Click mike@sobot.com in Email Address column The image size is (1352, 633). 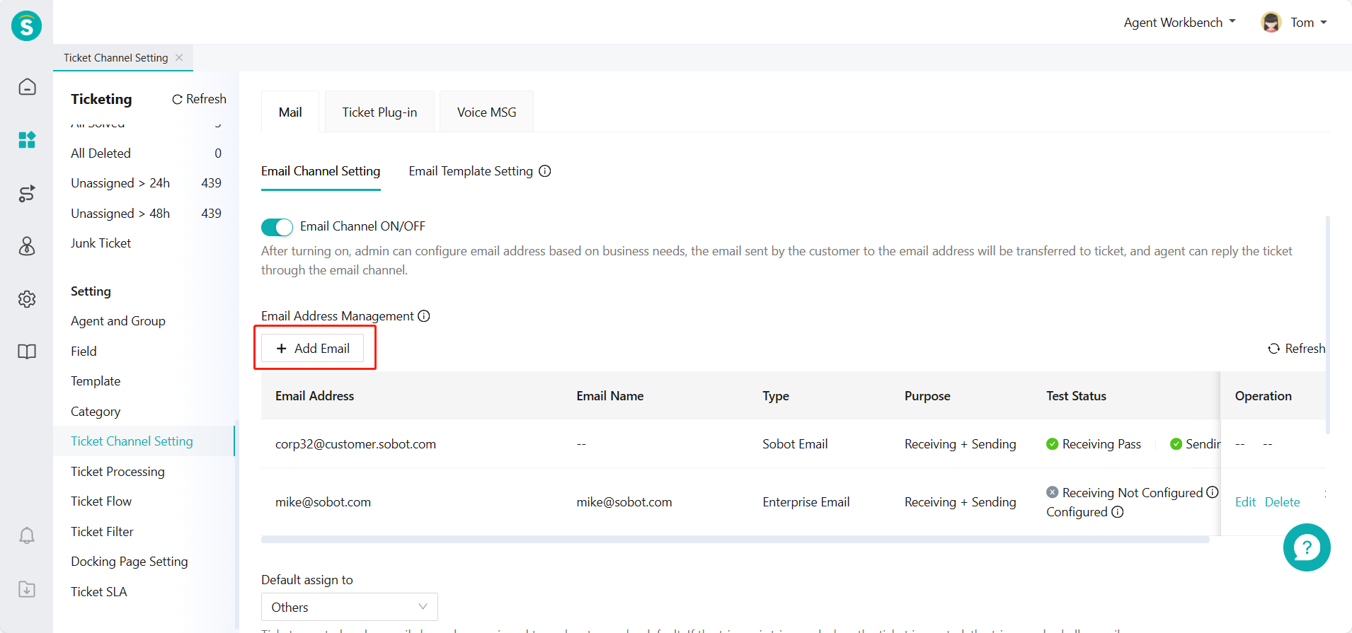[323, 502]
